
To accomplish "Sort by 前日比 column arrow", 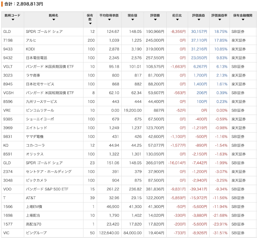I will 177,20.
